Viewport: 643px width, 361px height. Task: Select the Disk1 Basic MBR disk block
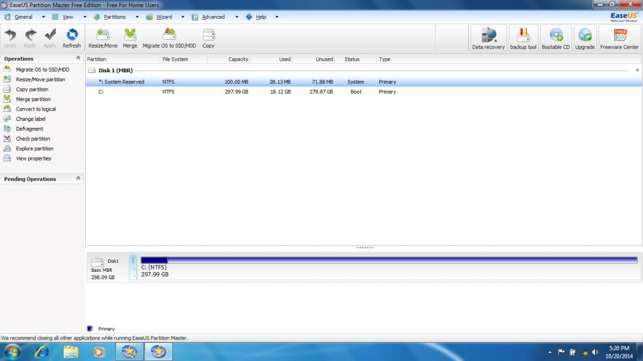[x=108, y=267]
